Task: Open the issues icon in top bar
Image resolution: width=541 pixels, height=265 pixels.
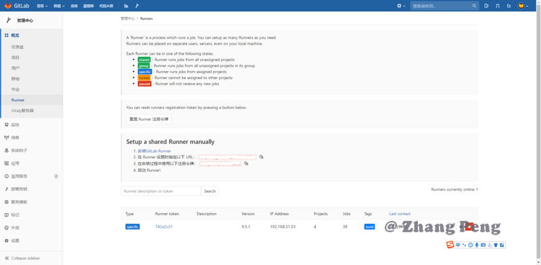Action: [x=486, y=6]
